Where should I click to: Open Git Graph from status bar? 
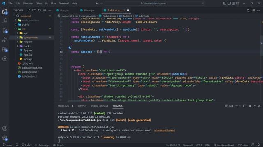[58, 145]
